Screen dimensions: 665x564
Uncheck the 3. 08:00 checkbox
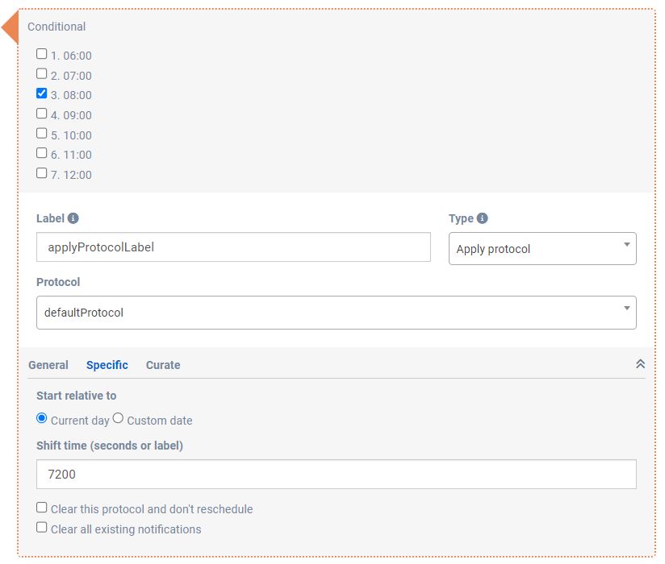[x=42, y=93]
